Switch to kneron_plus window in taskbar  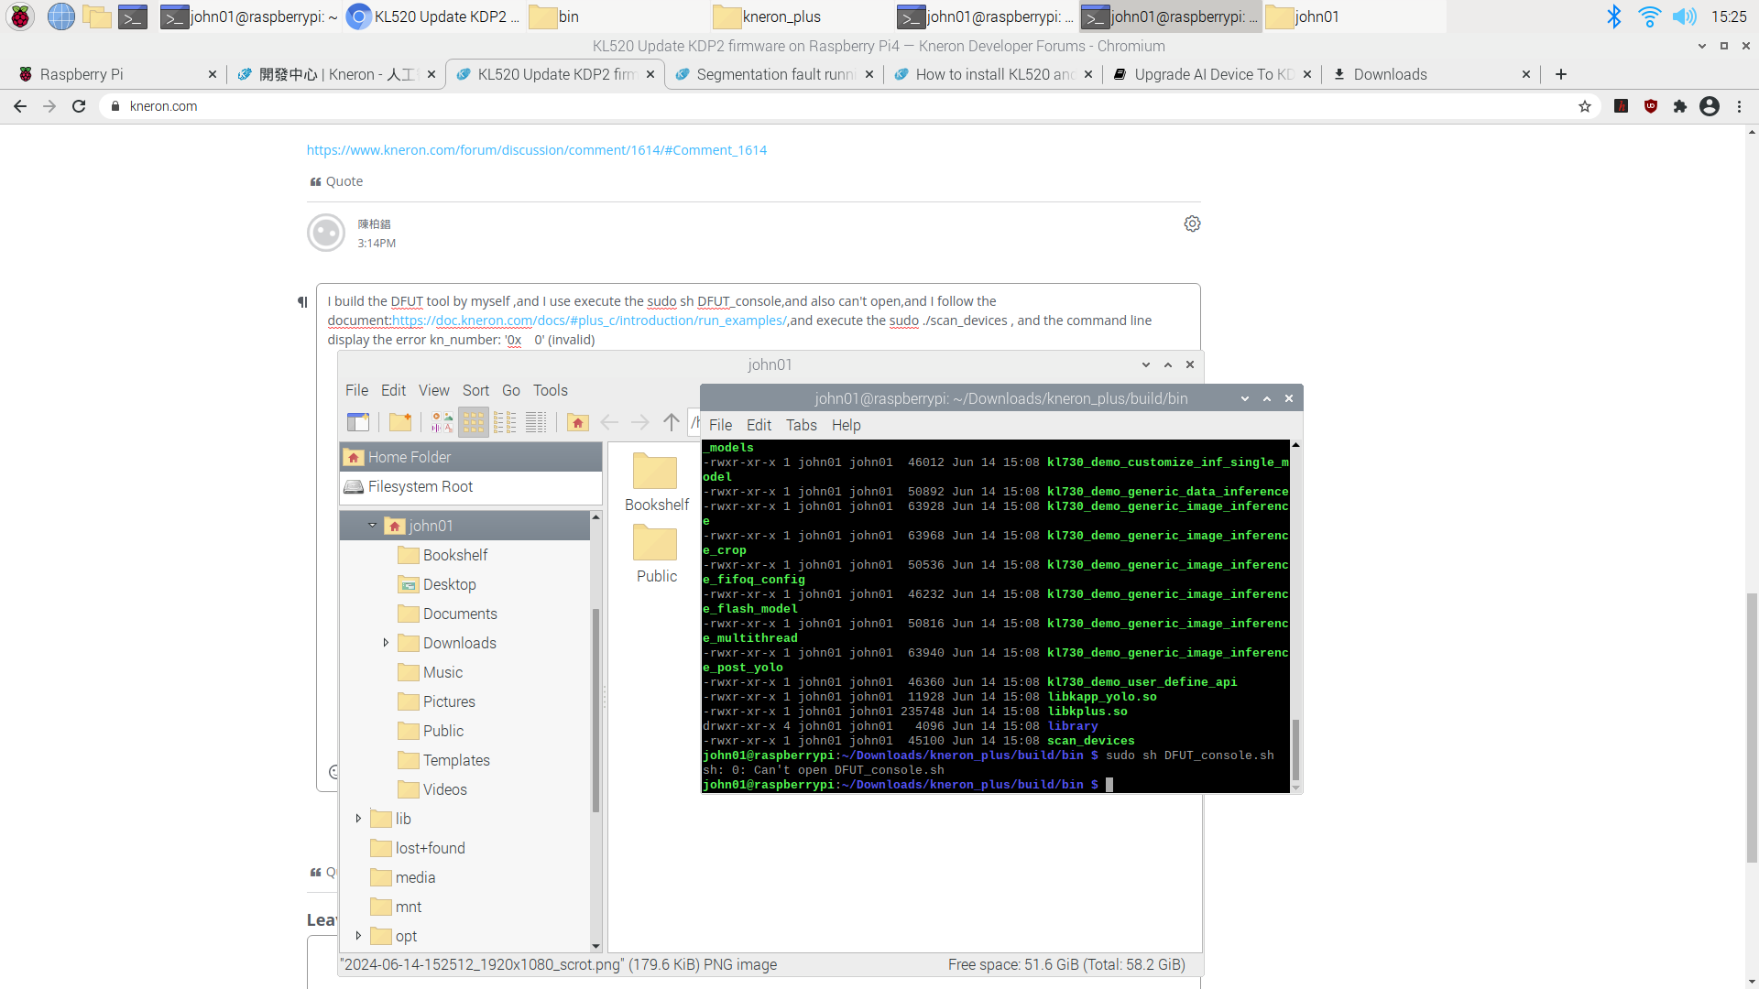tap(803, 16)
